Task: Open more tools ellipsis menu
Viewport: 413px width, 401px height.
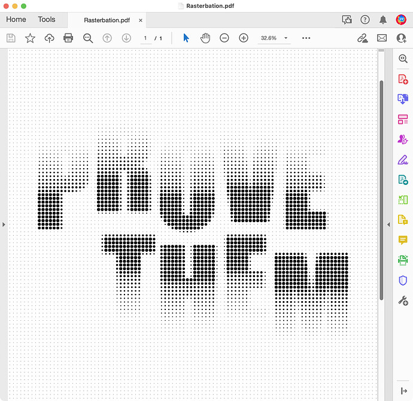Action: pos(306,38)
